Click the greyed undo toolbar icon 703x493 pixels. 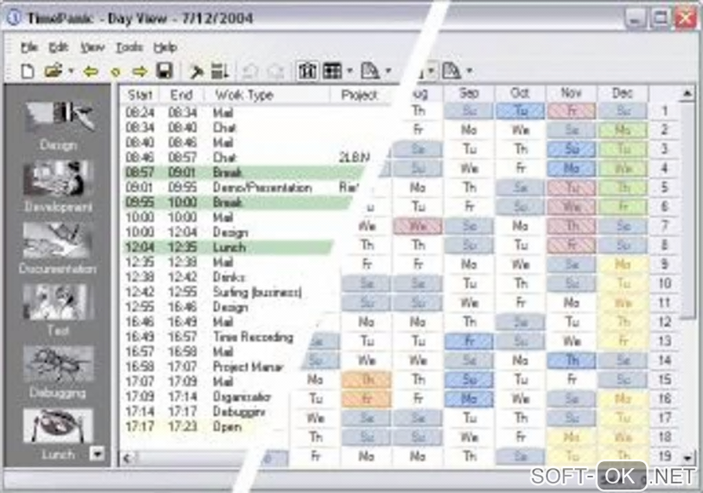click(251, 71)
